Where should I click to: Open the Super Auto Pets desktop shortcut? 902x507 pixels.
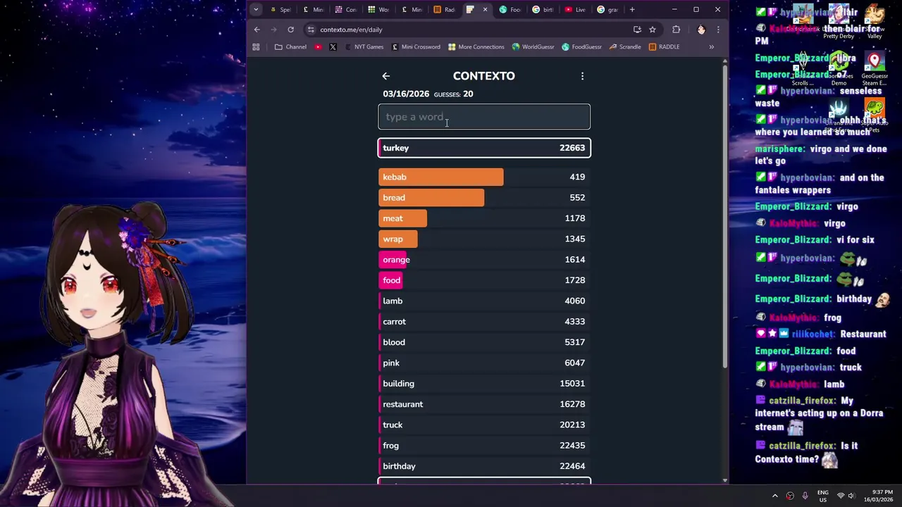pos(875,116)
